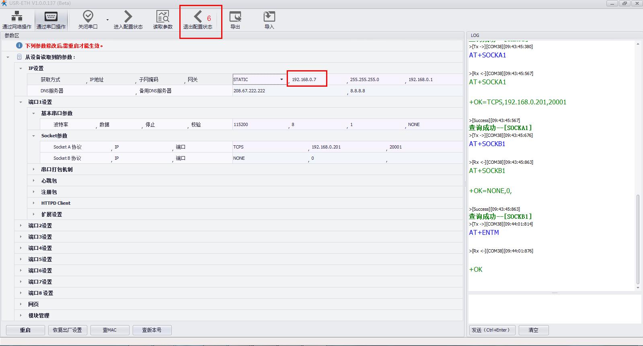Image resolution: width=643 pixels, height=346 pixels.
Task: Click the 恢复出厂设置 factory reset button
Action: click(x=68, y=330)
